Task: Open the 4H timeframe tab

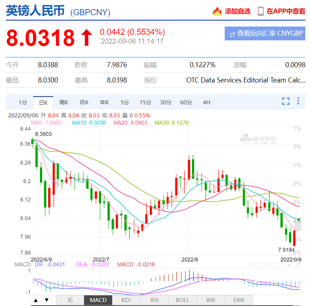Action: coord(207,102)
